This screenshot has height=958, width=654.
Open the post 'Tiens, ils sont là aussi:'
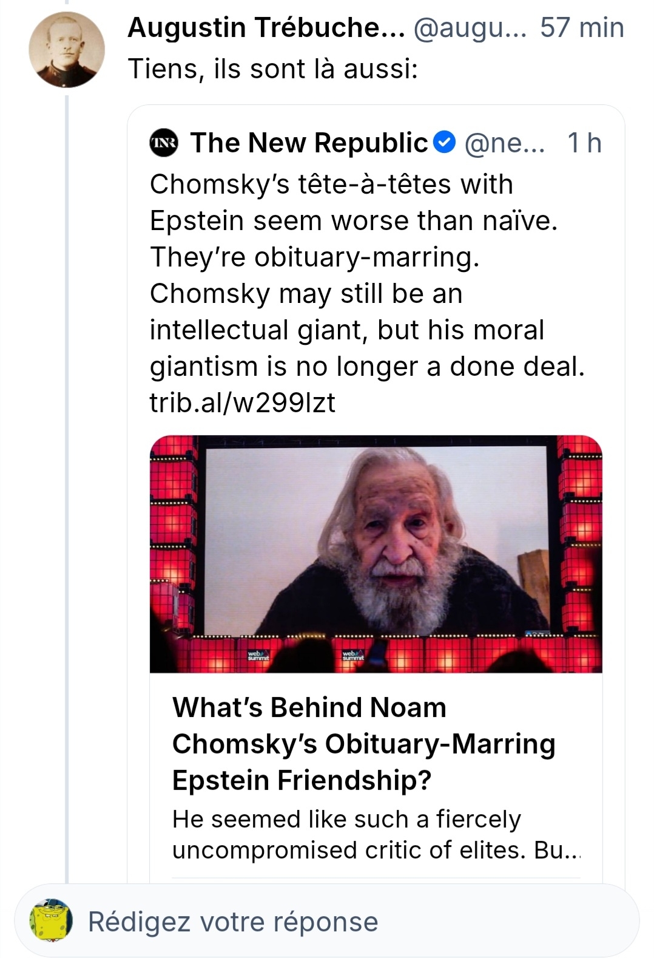click(x=273, y=69)
